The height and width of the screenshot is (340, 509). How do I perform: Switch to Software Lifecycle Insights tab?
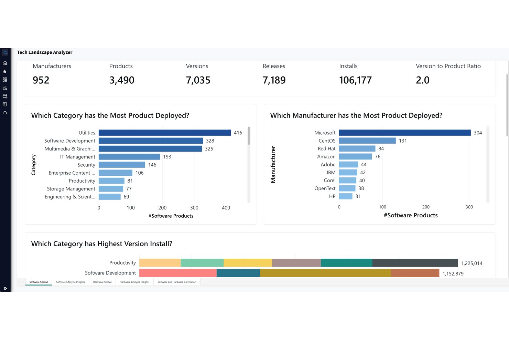click(x=70, y=282)
